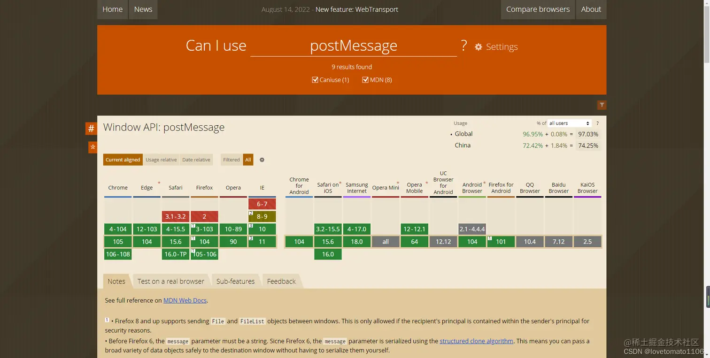710x358 pixels.
Task: Click the Samsung Internet 4-17.0 cell
Action: [x=357, y=229]
